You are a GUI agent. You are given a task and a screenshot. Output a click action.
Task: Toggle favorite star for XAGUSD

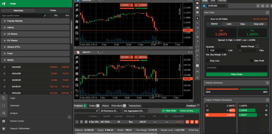(x=5, y=74)
